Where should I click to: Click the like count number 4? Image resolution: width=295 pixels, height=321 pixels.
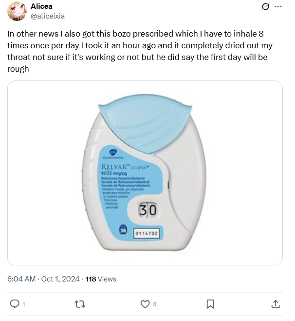154,304
